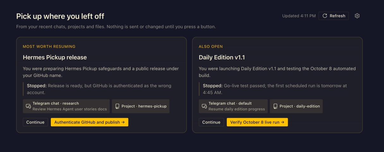Click Verify October 8 live run button
Viewport: 384px width, 152px height.
(257, 122)
